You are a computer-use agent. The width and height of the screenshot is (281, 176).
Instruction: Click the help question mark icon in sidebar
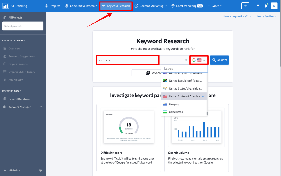[40, 171]
